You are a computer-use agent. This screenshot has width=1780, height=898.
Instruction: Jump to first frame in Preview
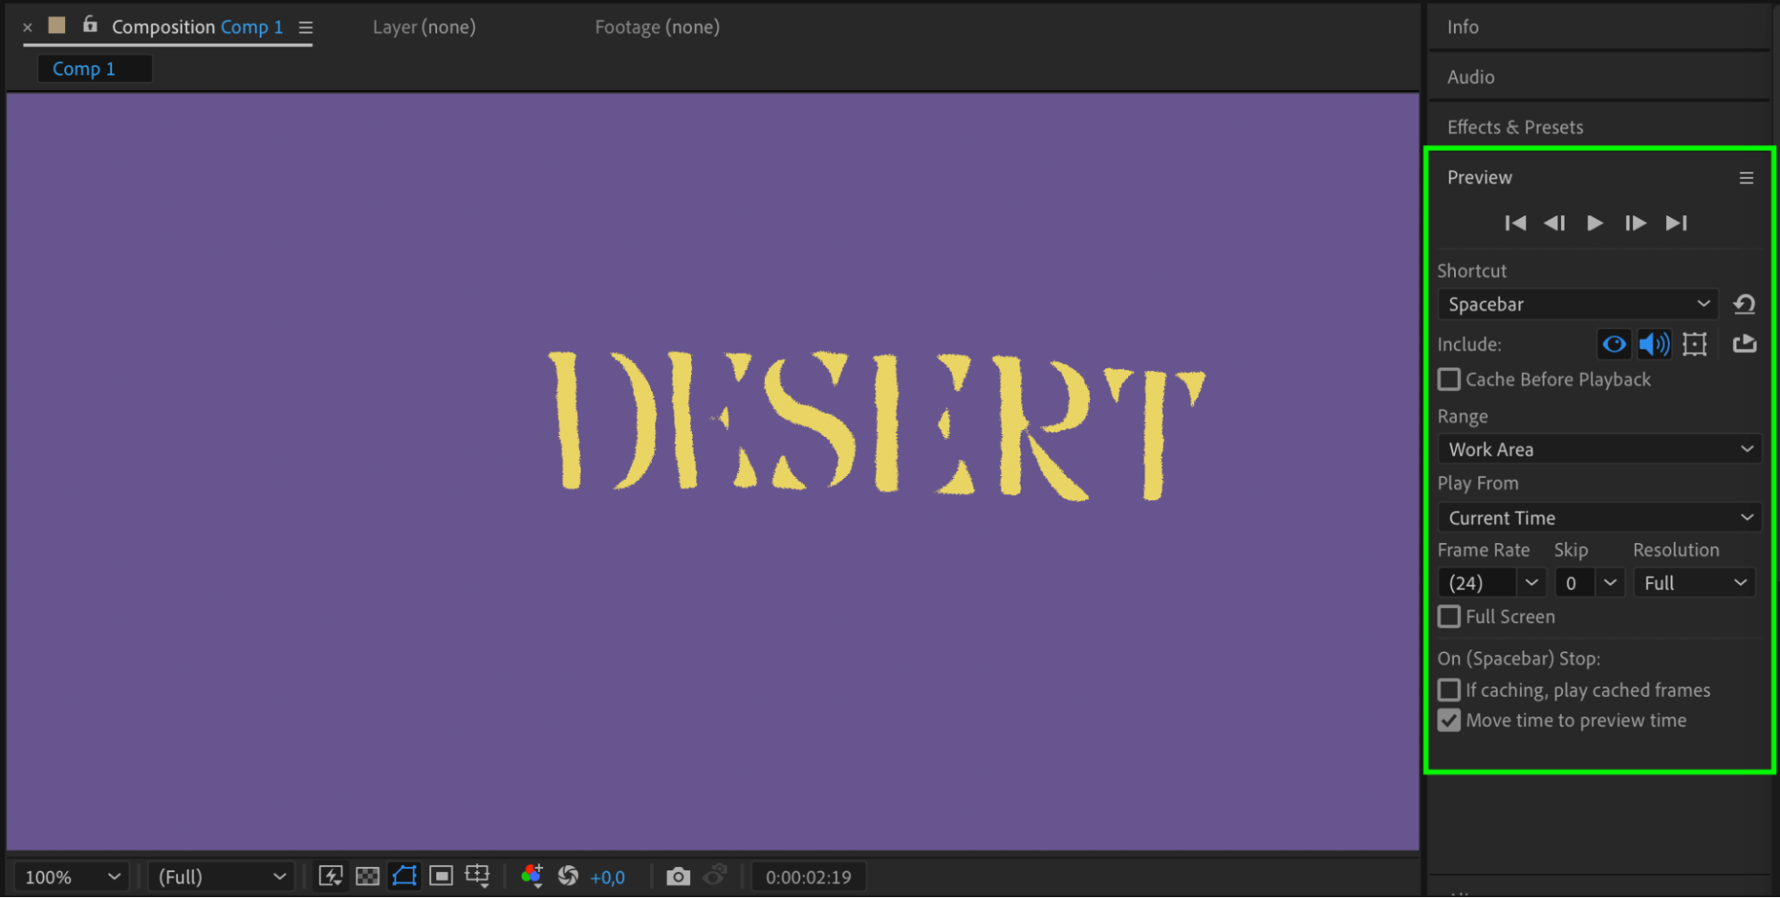pyautogui.click(x=1516, y=223)
